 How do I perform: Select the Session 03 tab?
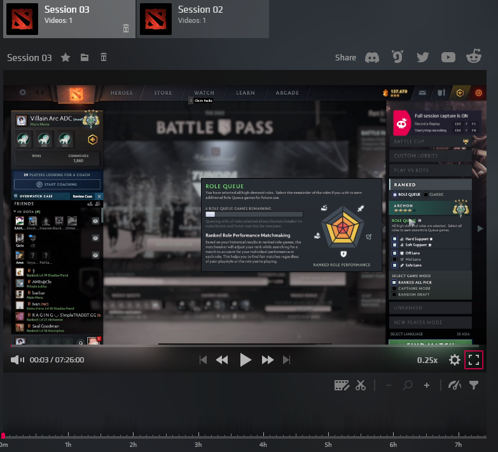pos(69,19)
